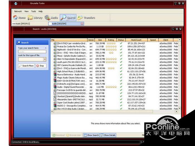Click the mp3 icon of 'Alessandro Siani' row
The height and width of the screenshot is (146, 195).
click(x=55, y=100)
